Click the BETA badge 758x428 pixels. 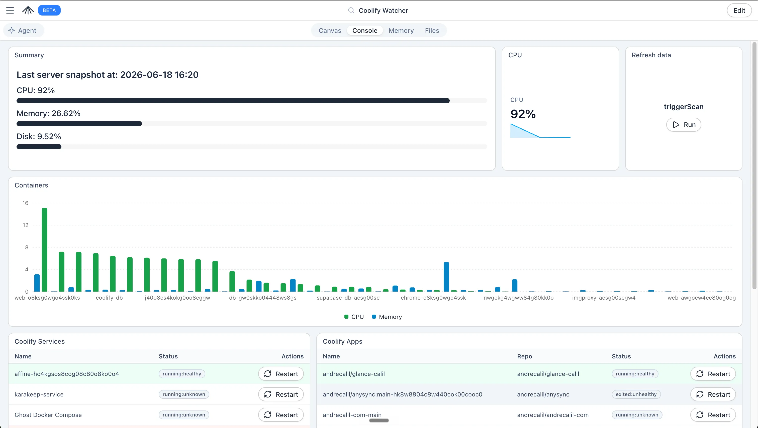click(49, 10)
